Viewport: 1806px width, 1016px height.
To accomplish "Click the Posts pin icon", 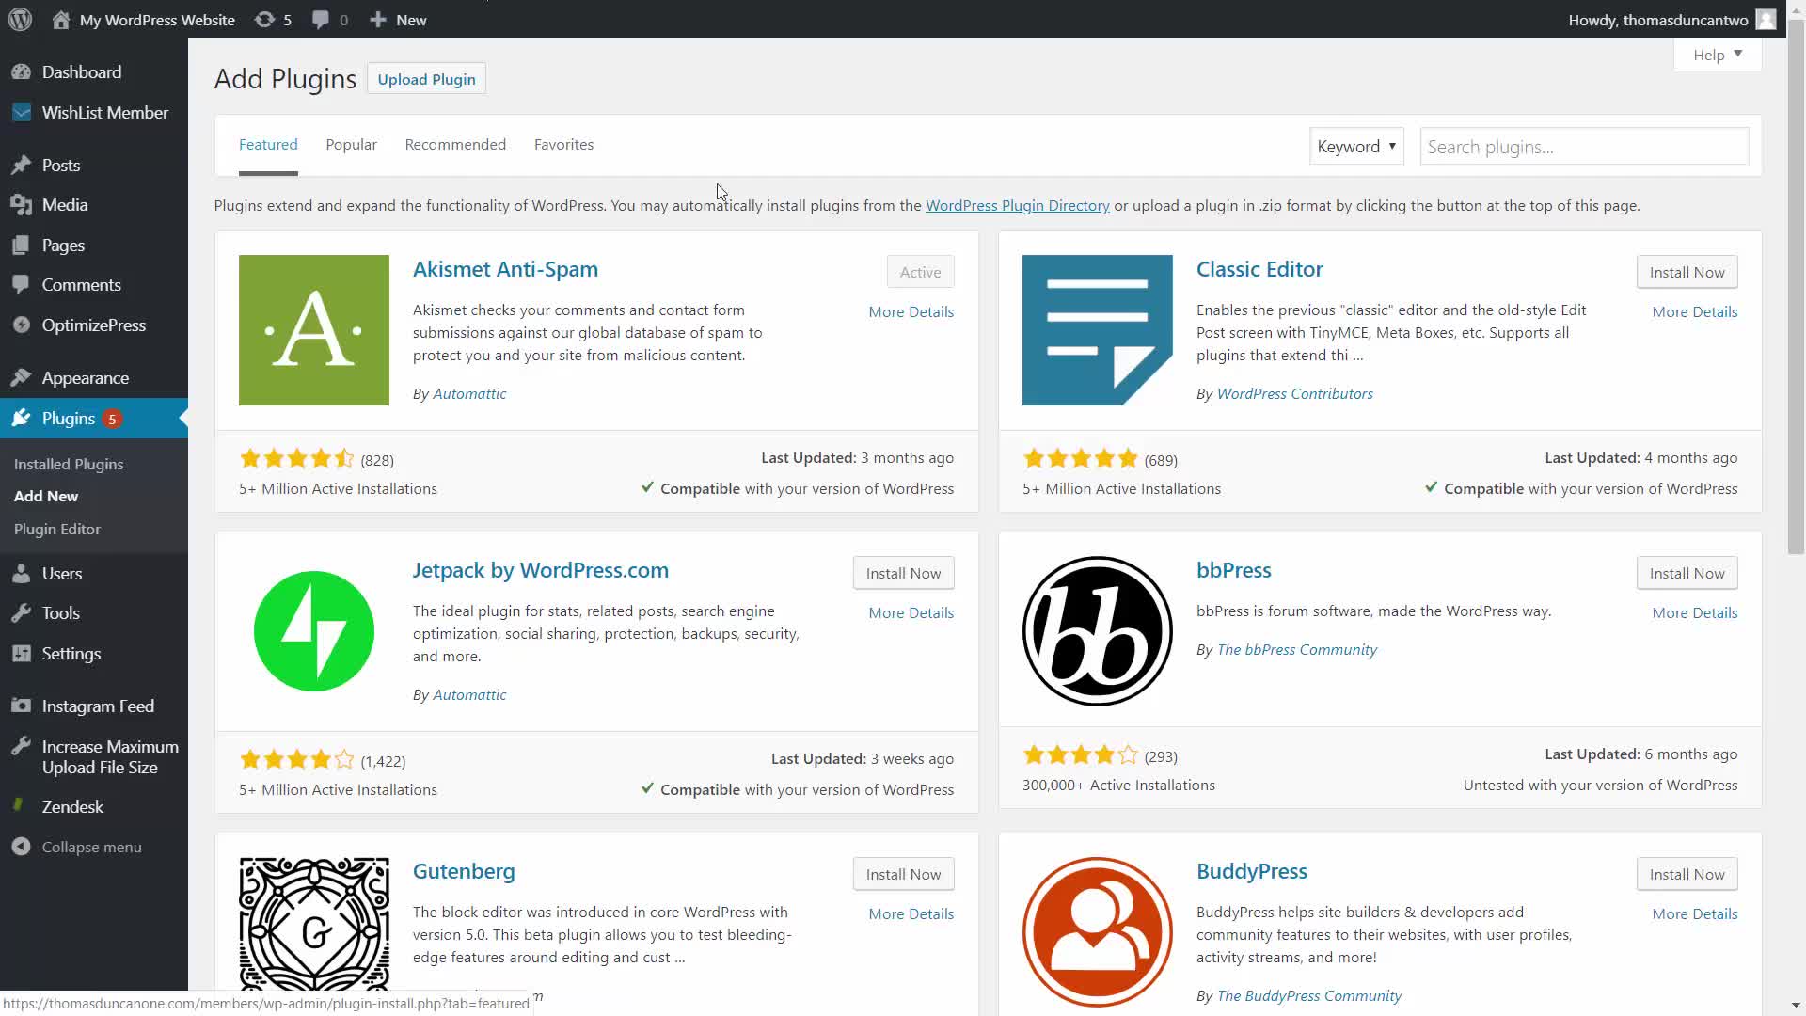I will 22,166.
